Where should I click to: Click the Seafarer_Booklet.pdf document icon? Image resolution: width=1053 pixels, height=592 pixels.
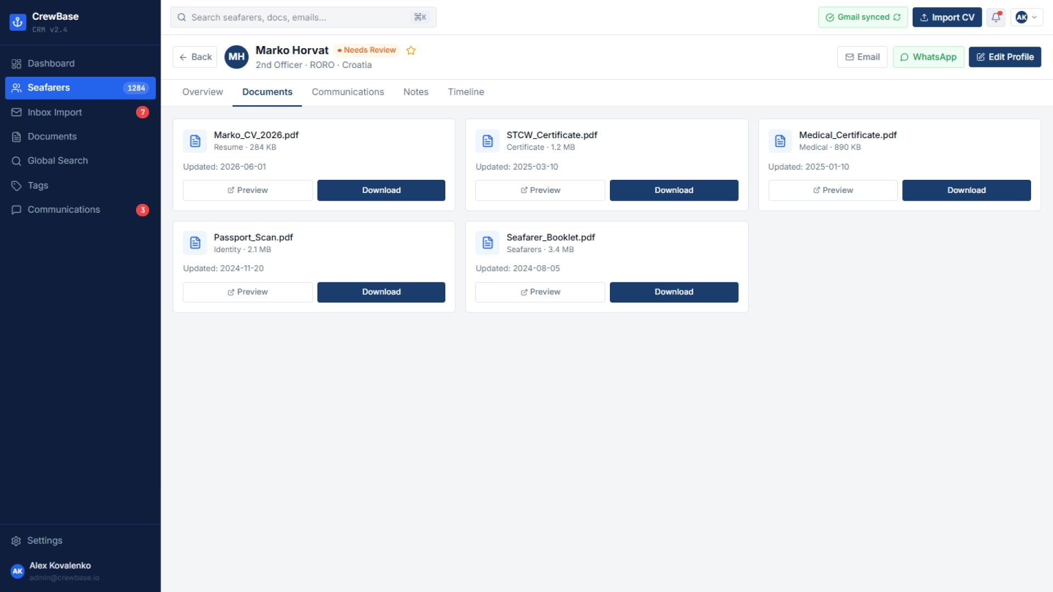click(x=487, y=243)
